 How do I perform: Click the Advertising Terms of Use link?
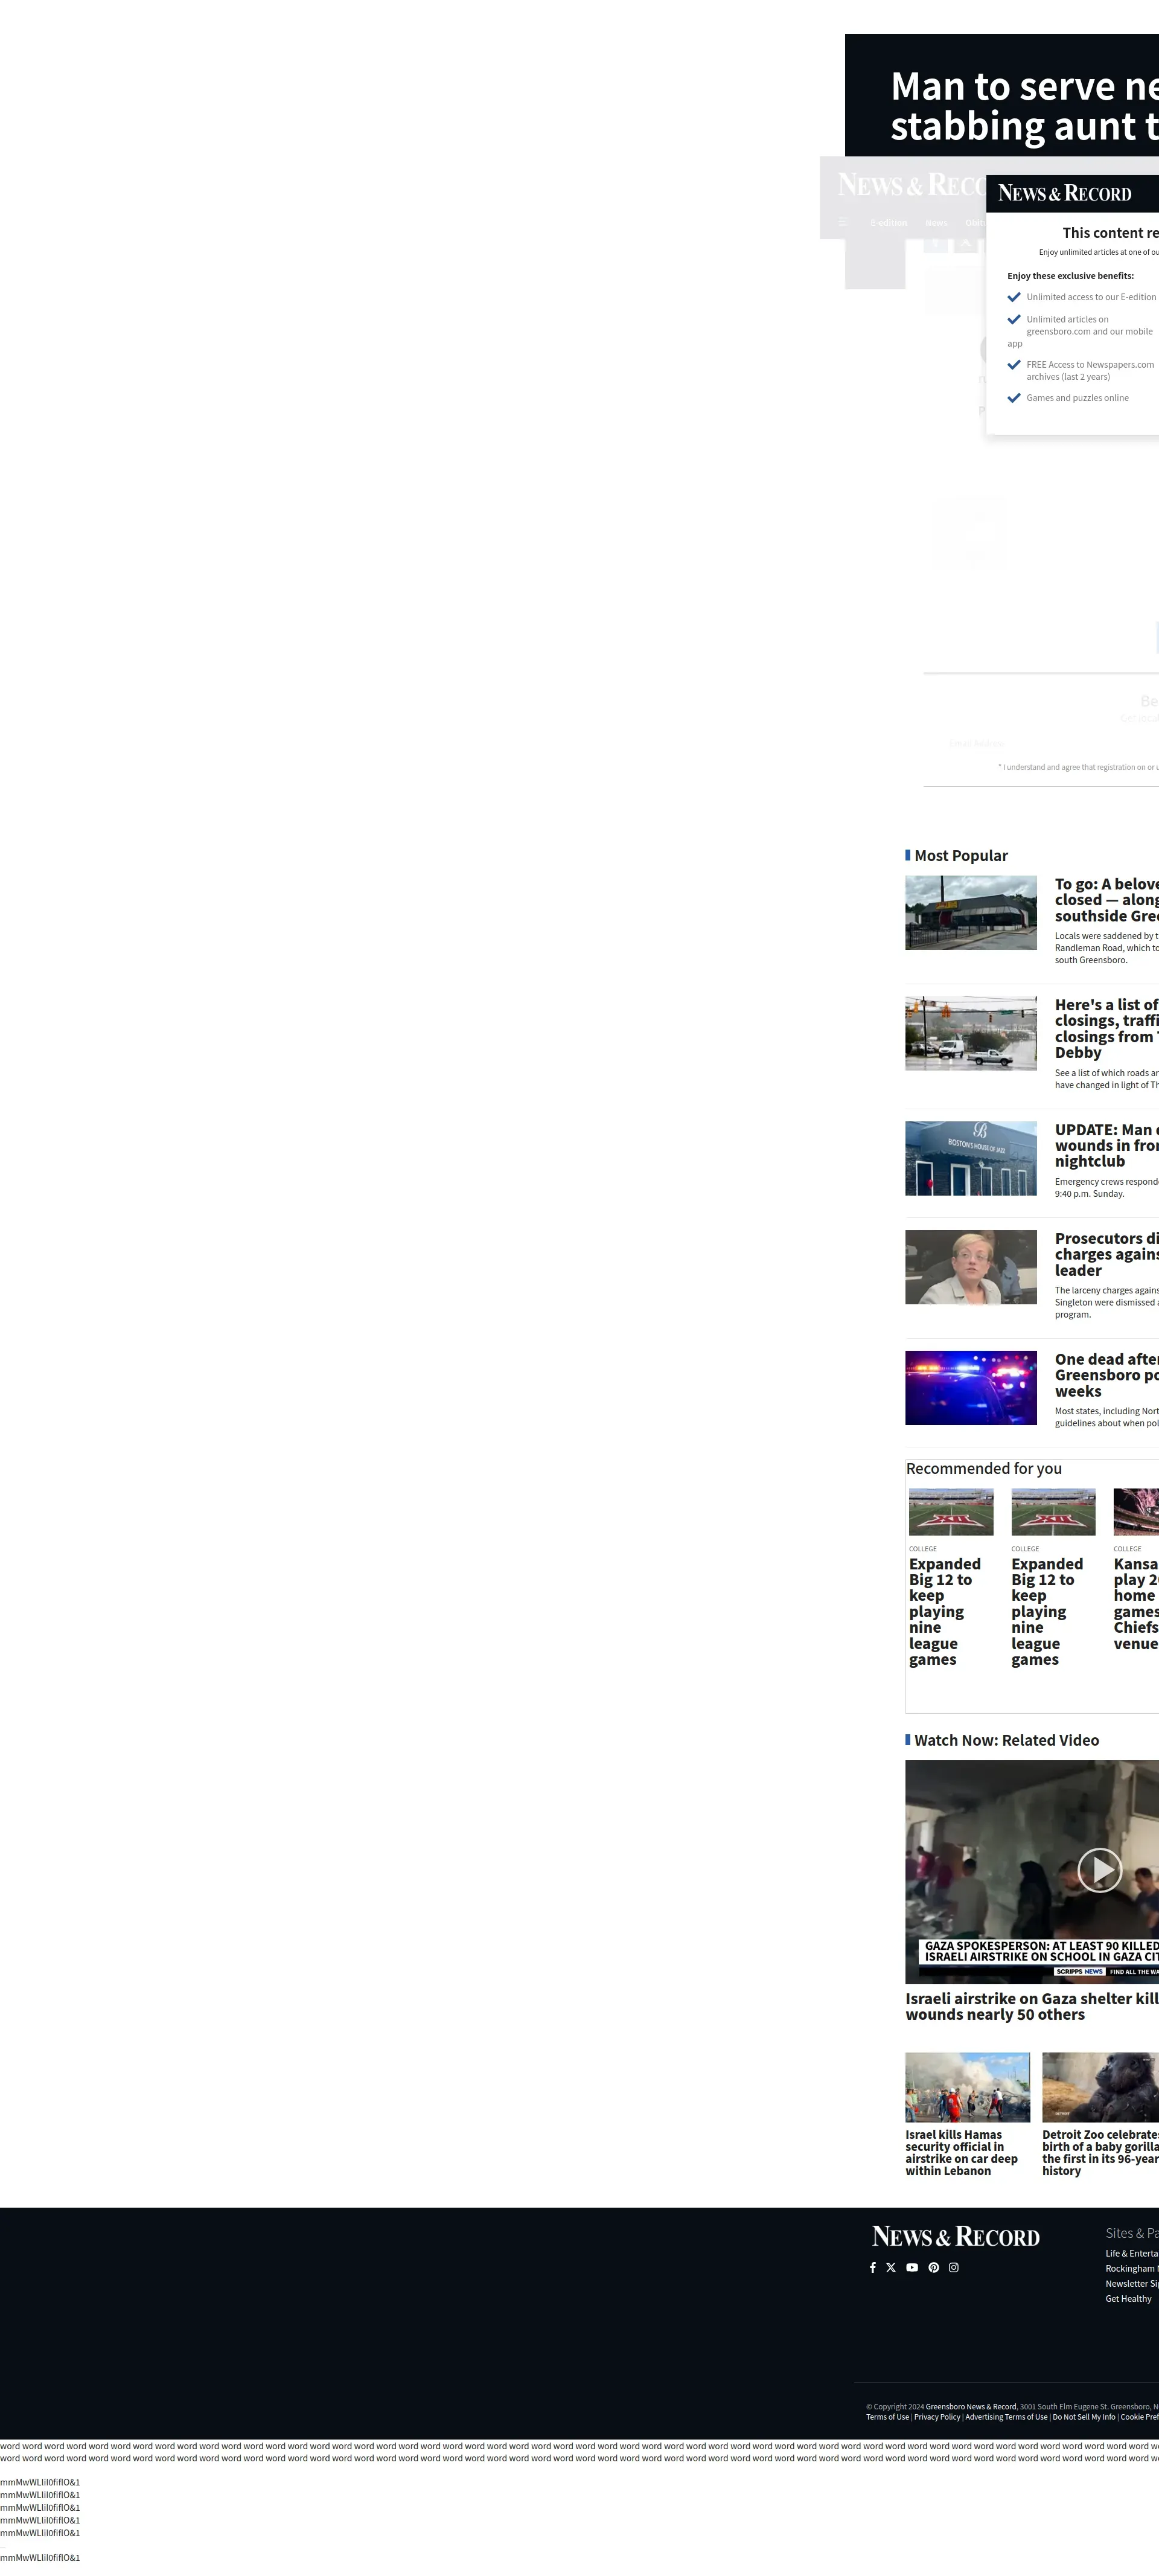[x=1006, y=2417]
